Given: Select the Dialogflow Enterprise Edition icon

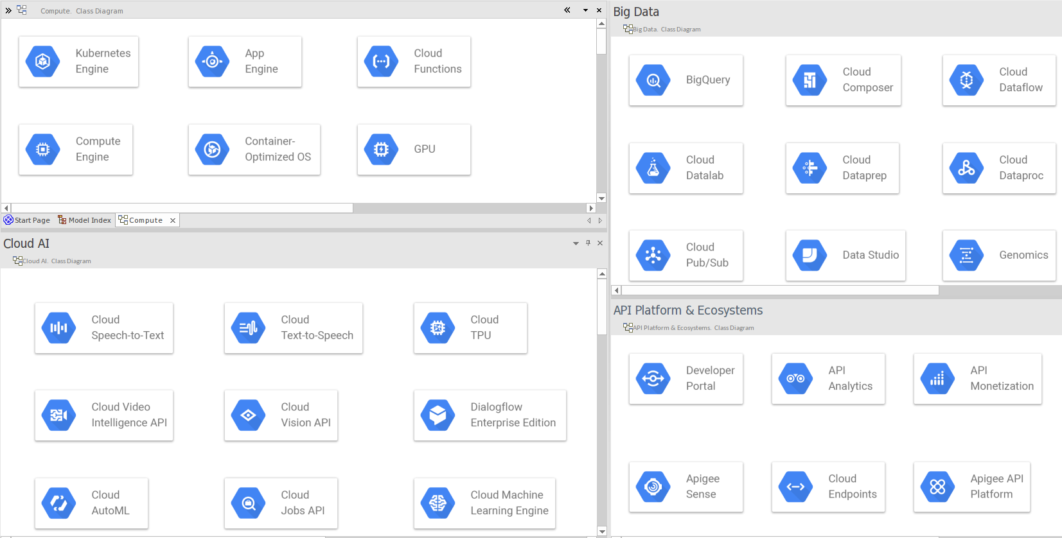Looking at the screenshot, I should point(438,415).
